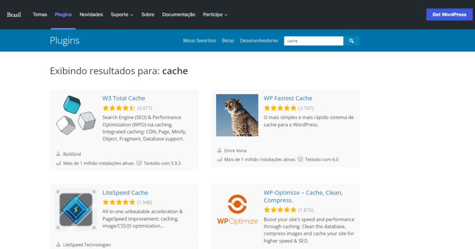The width and height of the screenshot is (475, 249).
Task: Click LiteSpeed Technologies author name
Action: tap(87, 244)
